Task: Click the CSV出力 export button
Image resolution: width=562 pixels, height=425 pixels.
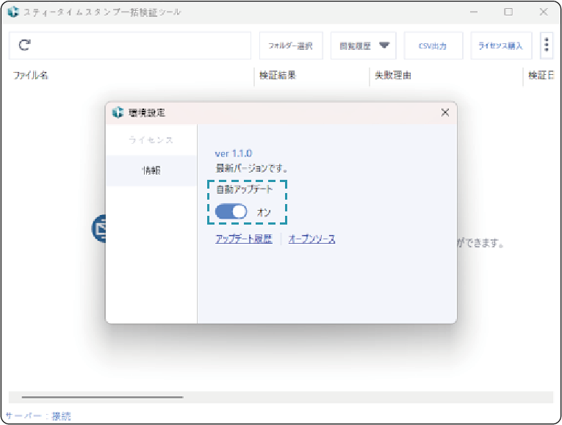Action: coord(434,46)
